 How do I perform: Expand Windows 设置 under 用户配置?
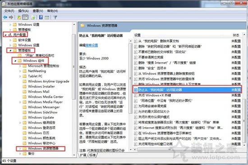pos(10,45)
